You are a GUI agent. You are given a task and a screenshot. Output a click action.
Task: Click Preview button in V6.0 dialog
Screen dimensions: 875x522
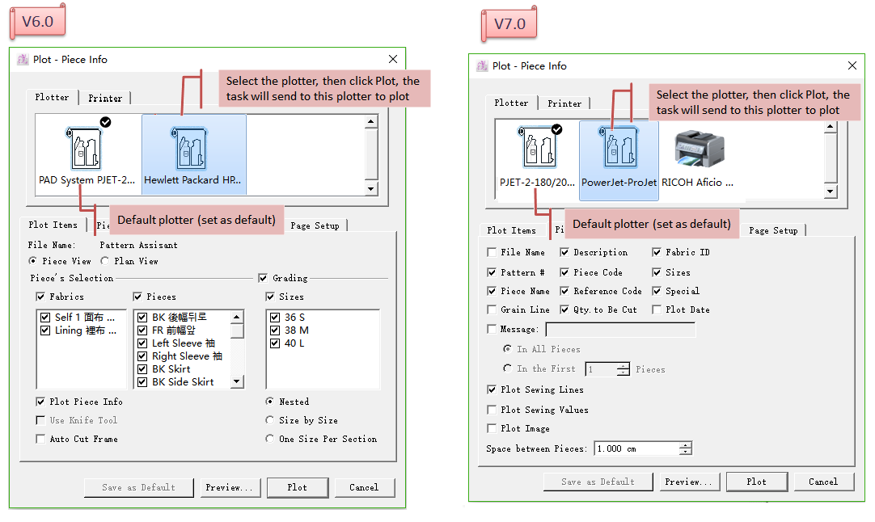click(x=229, y=488)
